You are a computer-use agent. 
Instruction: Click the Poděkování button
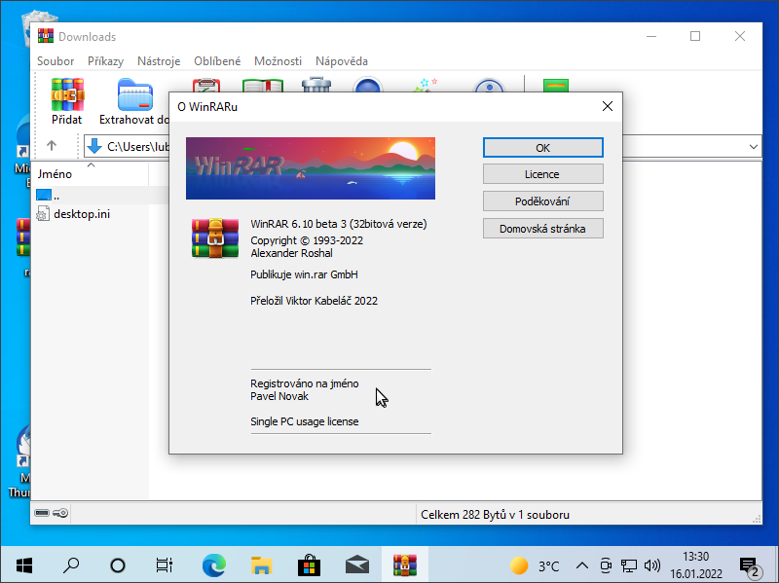[543, 201]
